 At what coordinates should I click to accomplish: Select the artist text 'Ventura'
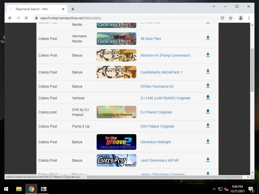click(x=78, y=98)
